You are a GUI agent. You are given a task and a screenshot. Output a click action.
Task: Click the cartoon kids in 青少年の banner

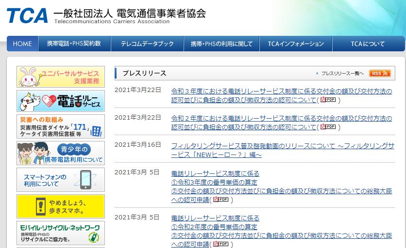33,153
